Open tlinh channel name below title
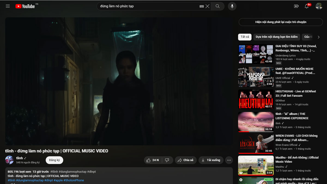The height and width of the screenshot is (184, 327). (x=20, y=158)
